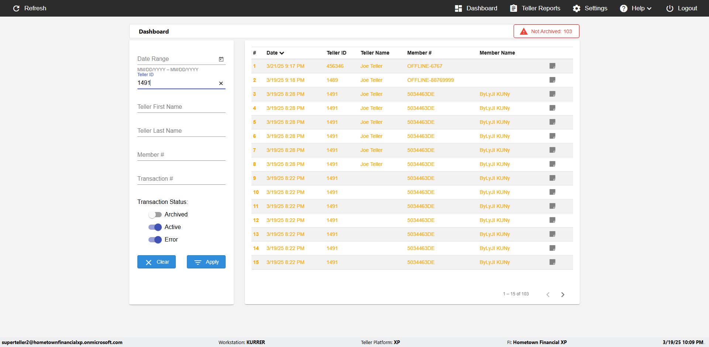Viewport: 709px width, 347px height.
Task: Open Teller Reports from the top menu
Action: coord(535,8)
